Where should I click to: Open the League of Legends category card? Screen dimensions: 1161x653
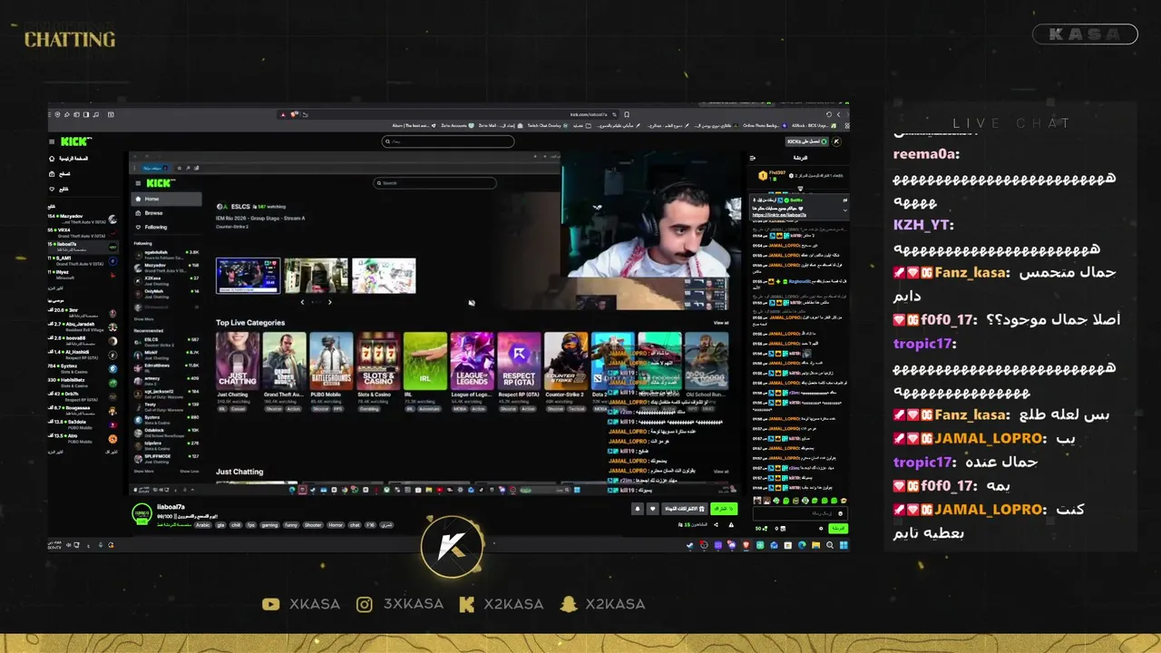coord(472,361)
